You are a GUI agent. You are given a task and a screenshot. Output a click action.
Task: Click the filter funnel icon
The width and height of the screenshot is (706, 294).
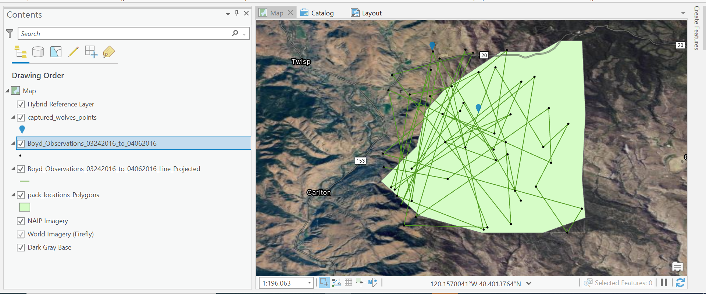click(10, 33)
